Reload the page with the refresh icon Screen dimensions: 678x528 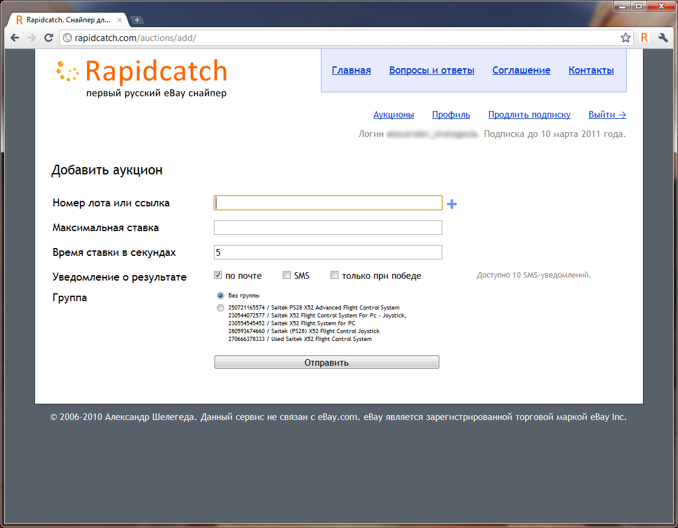49,38
